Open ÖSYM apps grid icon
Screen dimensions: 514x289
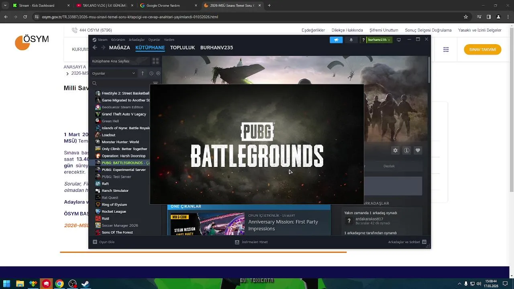coord(446,49)
